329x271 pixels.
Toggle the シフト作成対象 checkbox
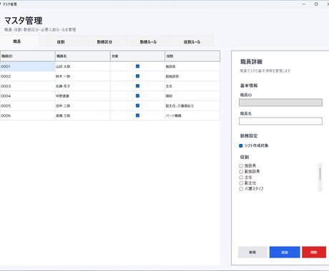(x=241, y=145)
